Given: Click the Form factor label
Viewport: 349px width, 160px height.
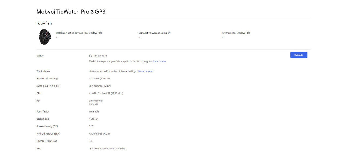Looking at the screenshot, I should (43, 112).
